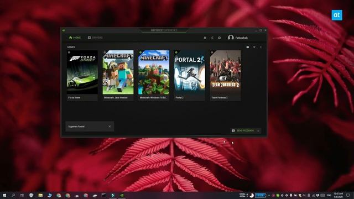Open the games filter dropdown
This screenshot has width=354, height=199.
(x=254, y=47)
